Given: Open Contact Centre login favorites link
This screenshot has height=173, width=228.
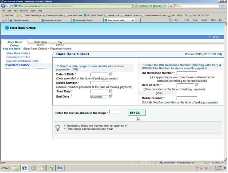Looking at the screenshot, I should 31,15.
